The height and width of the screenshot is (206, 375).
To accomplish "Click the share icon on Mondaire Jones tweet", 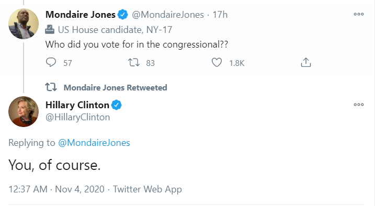I will pos(305,62).
